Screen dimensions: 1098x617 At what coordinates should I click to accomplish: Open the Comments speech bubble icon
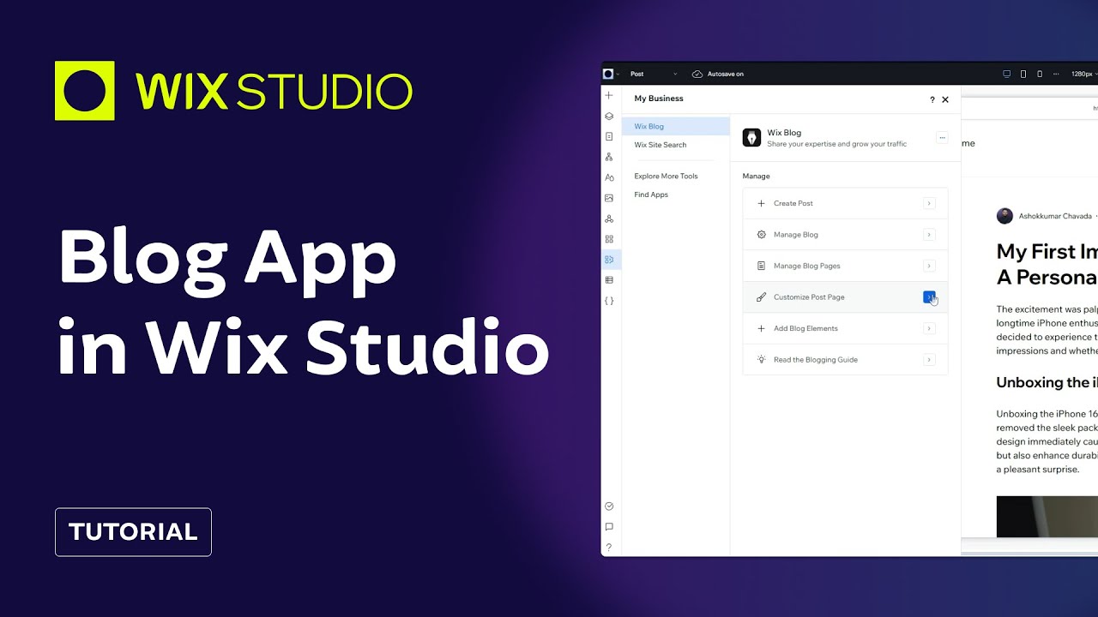point(609,527)
